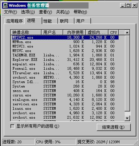
Task: Maximize the Task Manager window
Action: pyautogui.click(x=128, y=5)
